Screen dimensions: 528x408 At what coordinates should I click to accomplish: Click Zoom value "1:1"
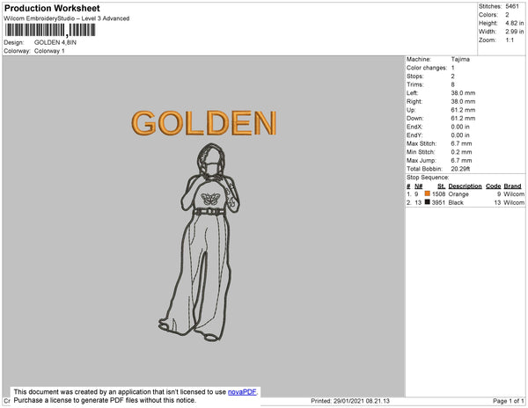coord(510,40)
